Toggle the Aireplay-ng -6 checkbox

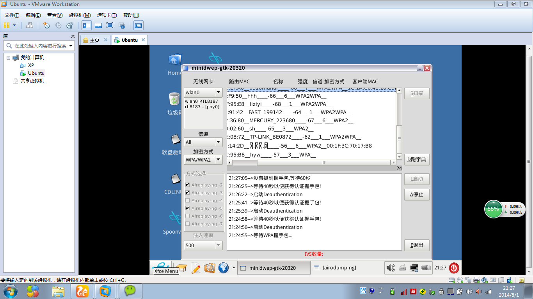(x=188, y=216)
